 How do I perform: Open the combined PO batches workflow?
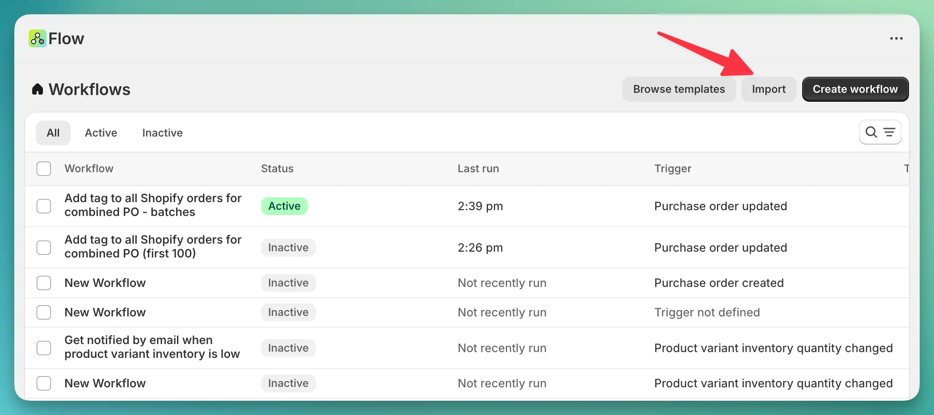[153, 206]
